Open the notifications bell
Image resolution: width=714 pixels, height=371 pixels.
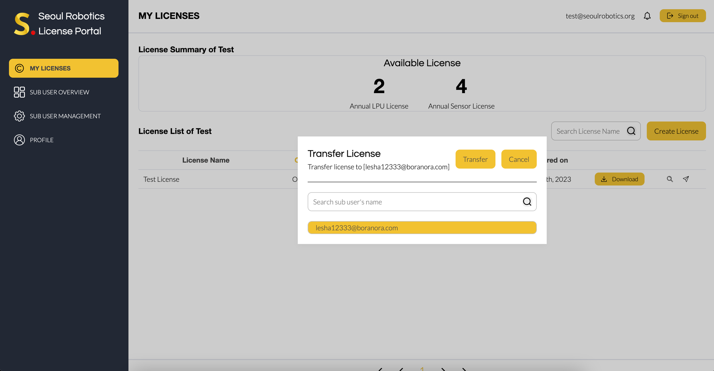click(647, 16)
